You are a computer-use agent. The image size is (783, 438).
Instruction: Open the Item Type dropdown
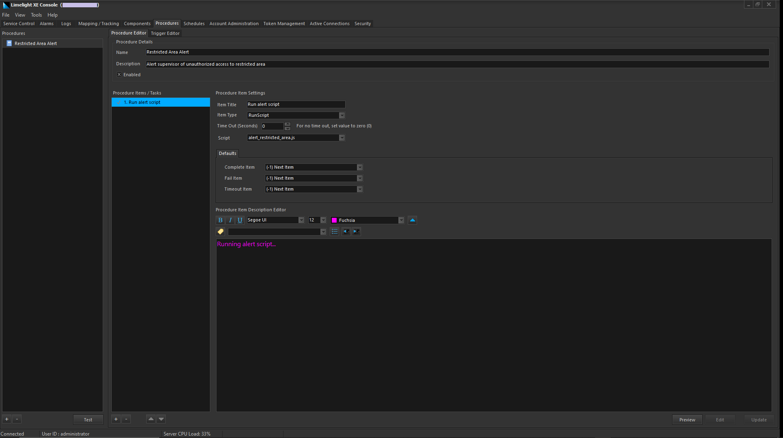(x=342, y=116)
